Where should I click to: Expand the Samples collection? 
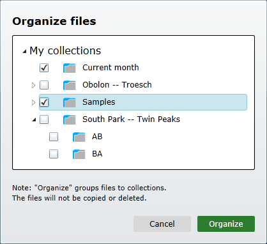click(x=33, y=103)
